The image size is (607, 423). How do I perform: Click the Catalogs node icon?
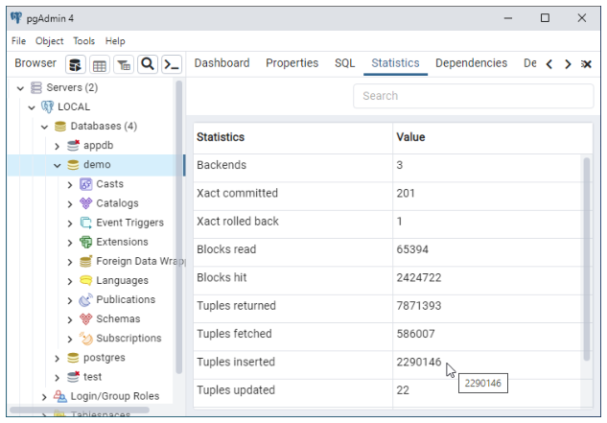coord(86,203)
